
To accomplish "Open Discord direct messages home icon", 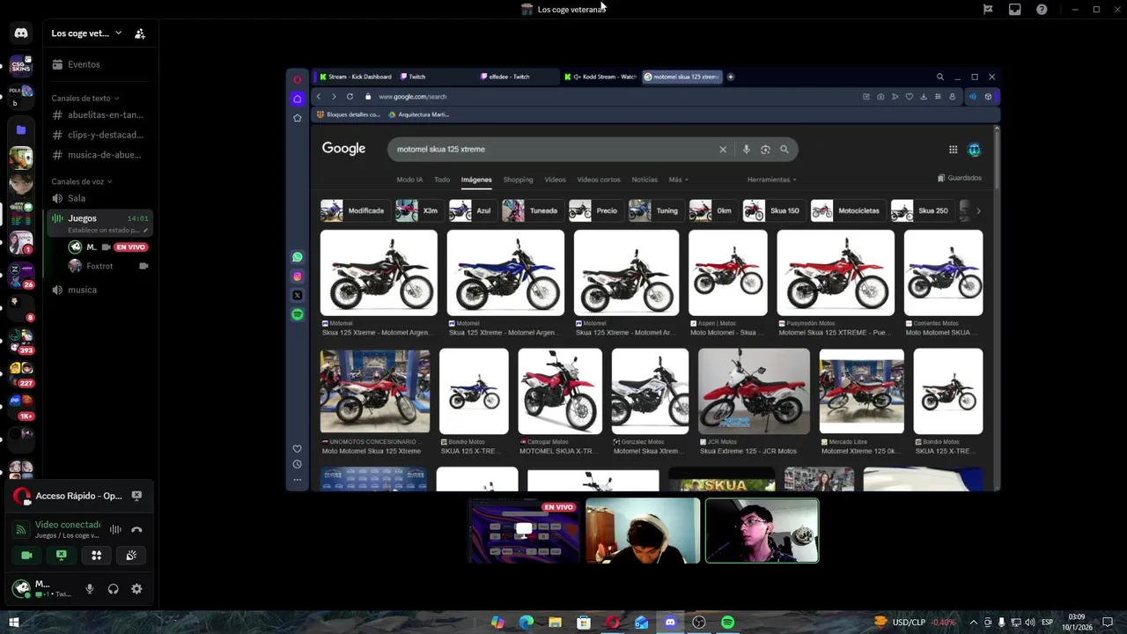I will (21, 33).
